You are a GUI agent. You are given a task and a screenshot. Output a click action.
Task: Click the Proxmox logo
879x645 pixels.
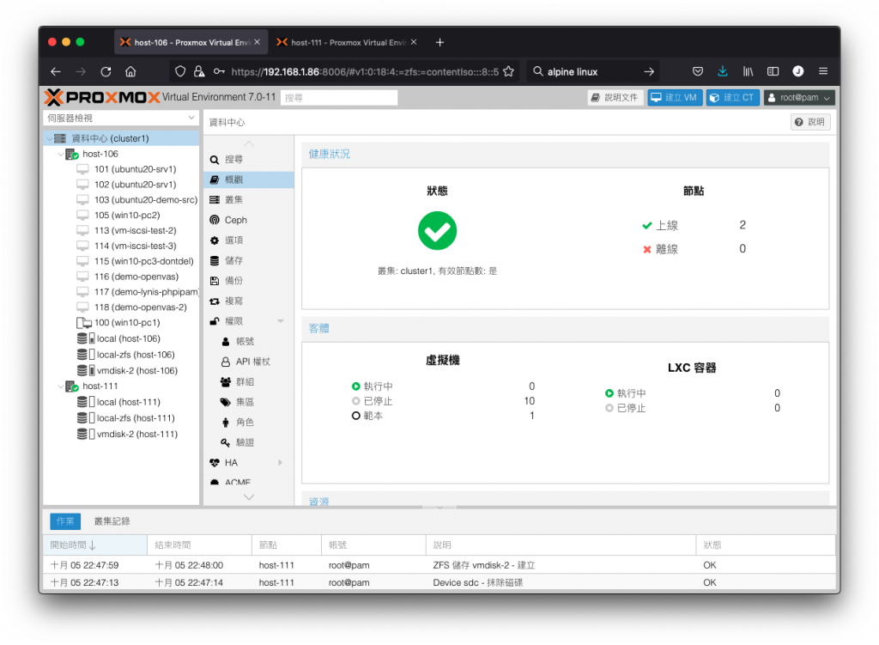(102, 98)
